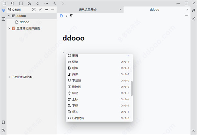Click the sync refresh icon
197x135 pixels.
38,3
